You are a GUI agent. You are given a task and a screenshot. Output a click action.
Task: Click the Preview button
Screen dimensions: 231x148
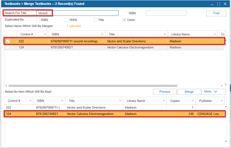pos(165,92)
